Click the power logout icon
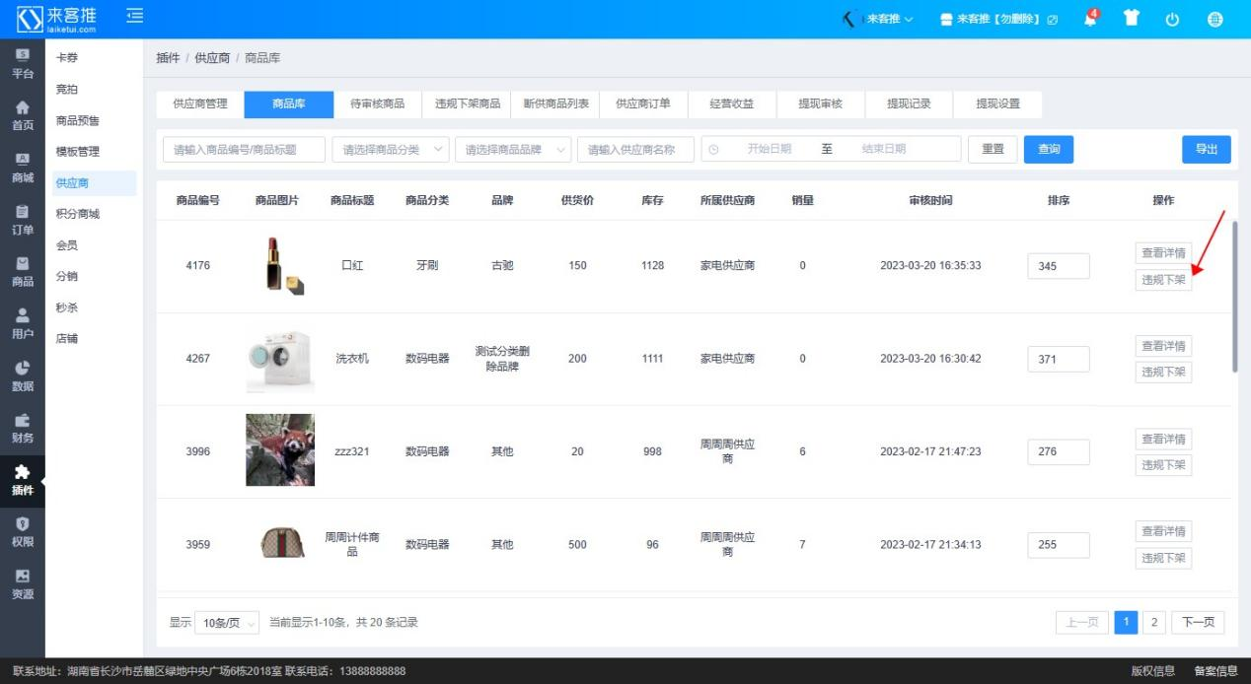Screen dimensions: 1251x684 [1173, 20]
